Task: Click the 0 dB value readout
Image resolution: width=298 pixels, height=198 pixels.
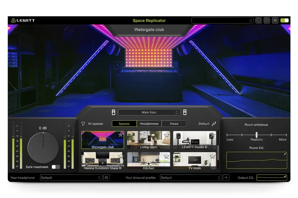Action: point(43,128)
